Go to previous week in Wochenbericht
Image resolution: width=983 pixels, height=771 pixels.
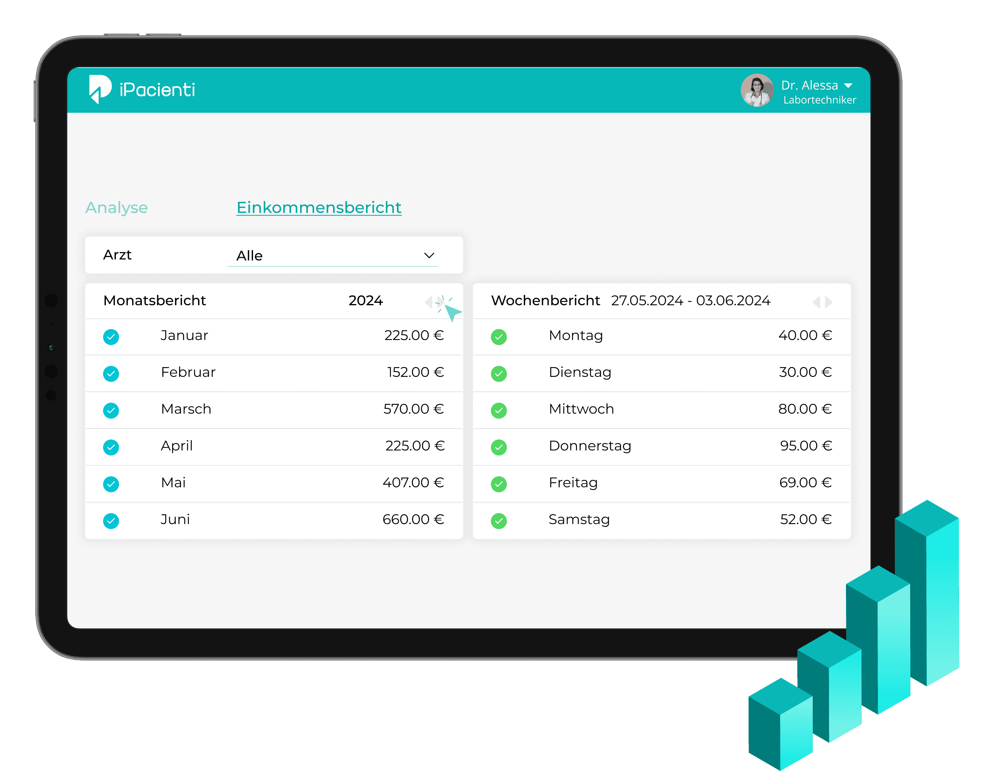[816, 302]
